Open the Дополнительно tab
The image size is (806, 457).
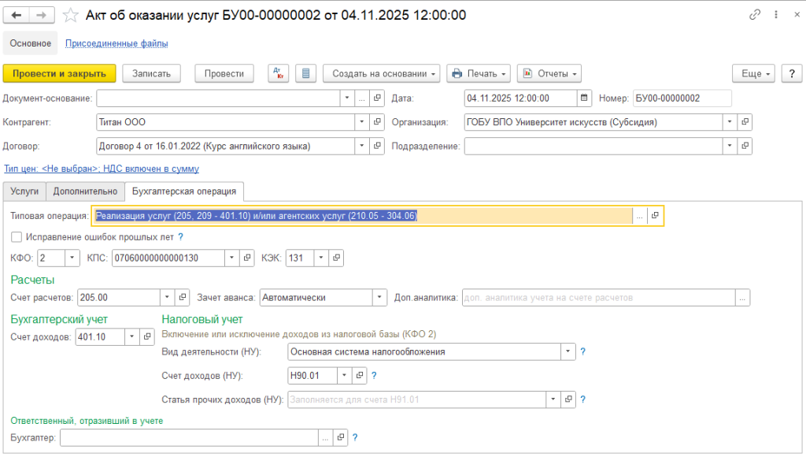[85, 191]
